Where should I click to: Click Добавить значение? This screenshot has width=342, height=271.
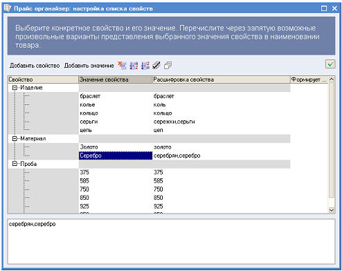point(89,66)
